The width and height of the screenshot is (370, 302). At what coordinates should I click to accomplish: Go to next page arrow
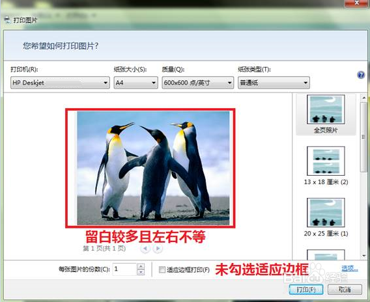[x=158, y=249]
